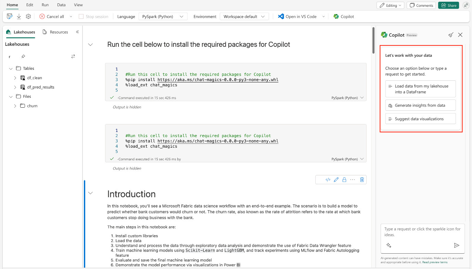Click the Copilot clear chat broom icon
Screen dimensions: 472x269
[x=451, y=35]
